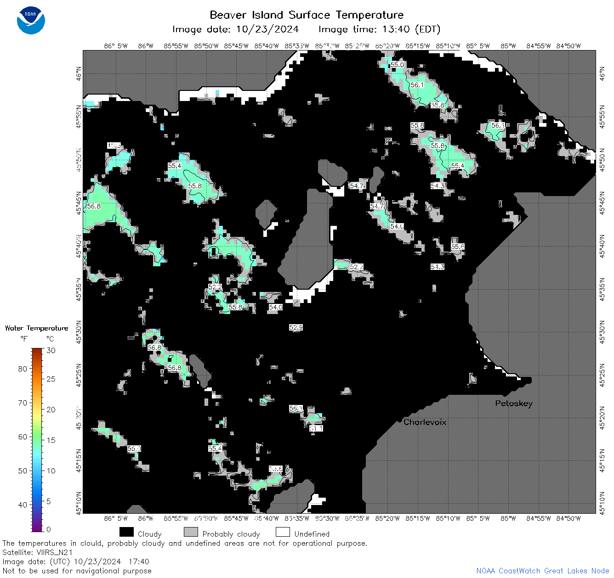Click the Cloudy legend text
Image resolution: width=614 pixels, height=578 pixels.
(150, 534)
